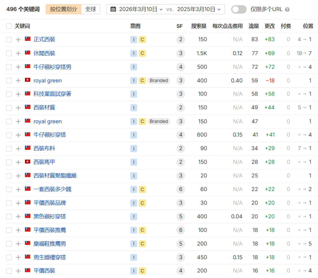318x278 pixels.
Task: Click the Branded tag on royal green
Action: coord(159,81)
